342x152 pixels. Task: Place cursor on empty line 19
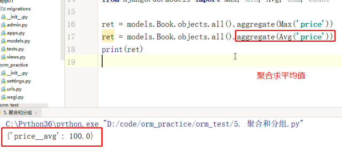point(220,61)
